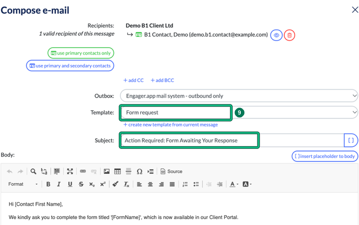This screenshot has height=225, width=359.
Task: Insert a numbered list
Action: click(x=185, y=184)
